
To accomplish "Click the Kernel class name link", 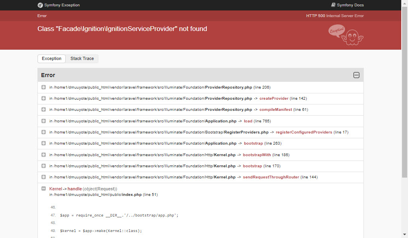I will pos(56,189).
